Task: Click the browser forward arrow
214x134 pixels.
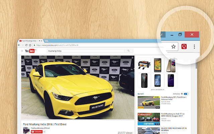Action: pos(23,45)
